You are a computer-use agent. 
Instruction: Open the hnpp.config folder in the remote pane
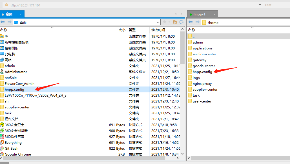201,72
